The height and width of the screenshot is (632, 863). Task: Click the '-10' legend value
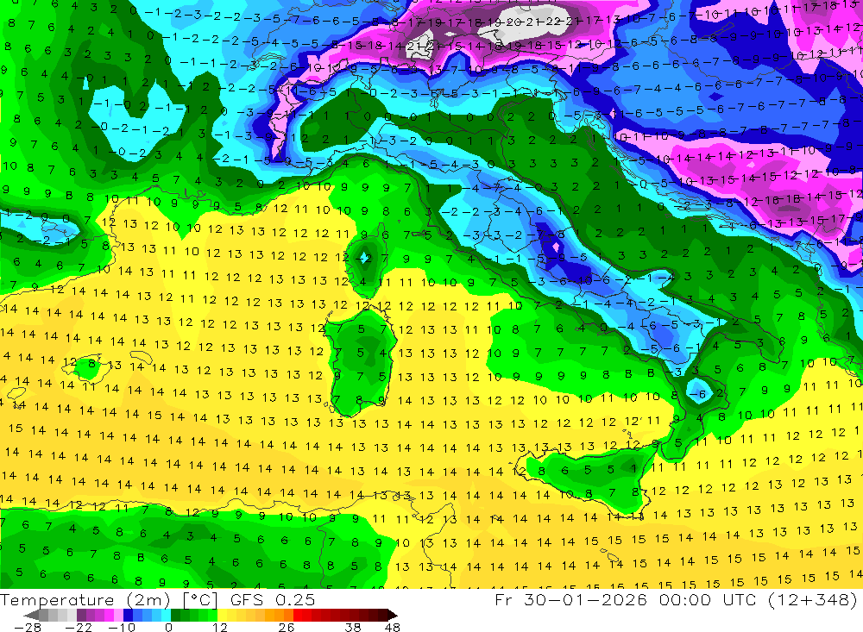pos(122,627)
